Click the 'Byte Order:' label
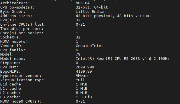Screen dimensions: 180x104 [13, 12]
